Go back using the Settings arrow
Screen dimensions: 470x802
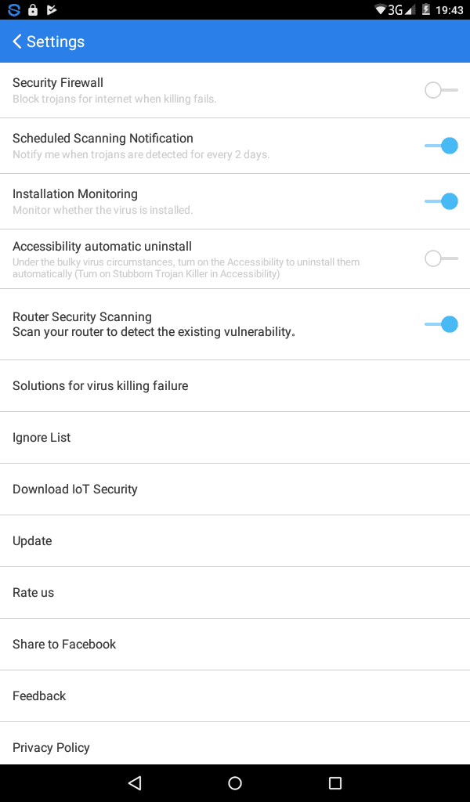17,42
